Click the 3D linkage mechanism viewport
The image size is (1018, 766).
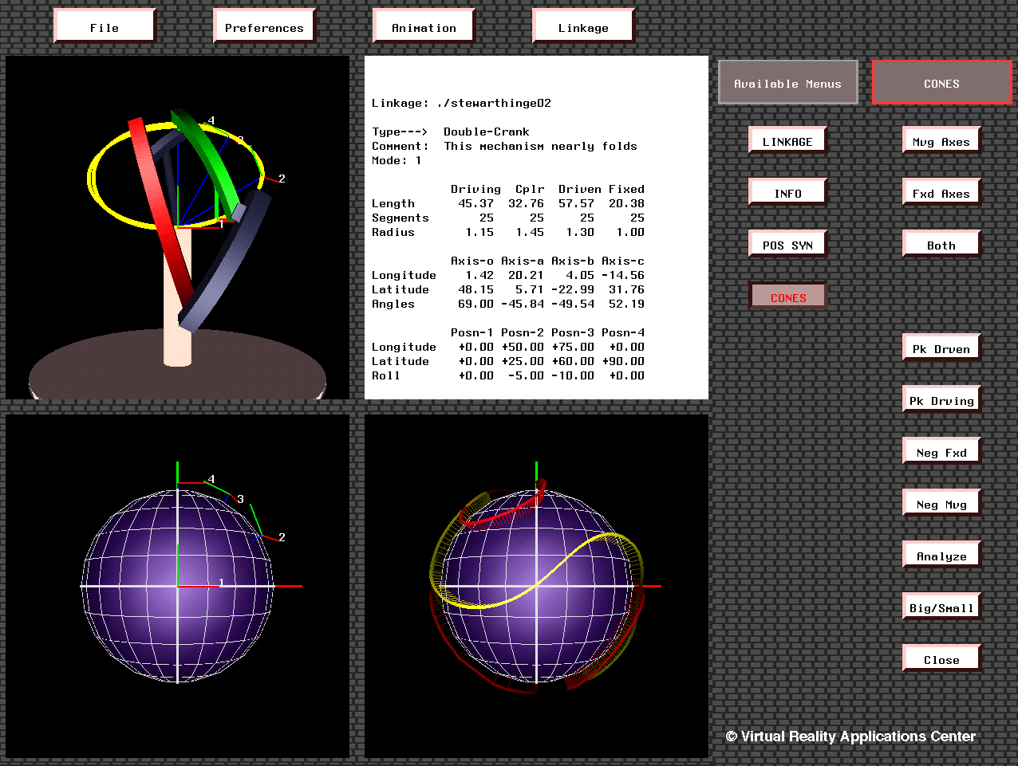pos(177,227)
